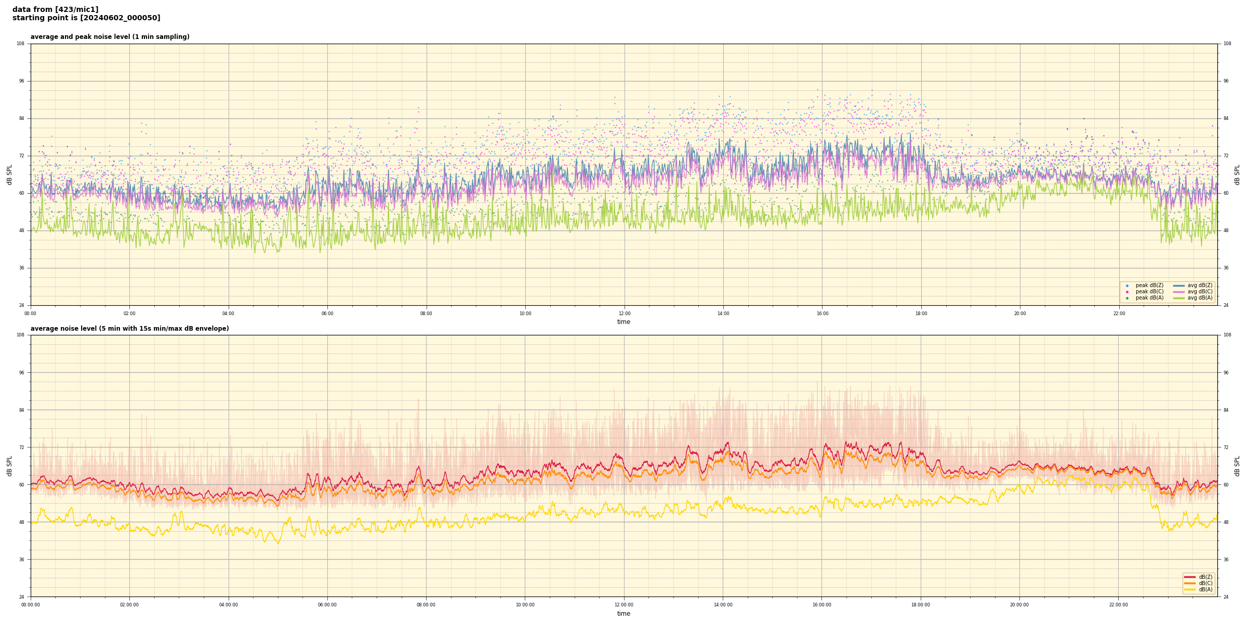This screenshot has width=1247, height=623.
Task: Click the orange dB(C) legend swatch in lower chart
Action: pos(1189,583)
